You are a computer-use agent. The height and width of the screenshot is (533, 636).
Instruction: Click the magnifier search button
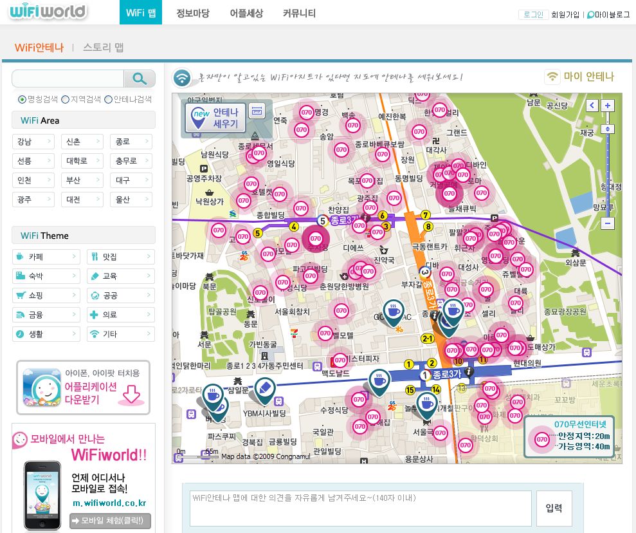click(140, 79)
